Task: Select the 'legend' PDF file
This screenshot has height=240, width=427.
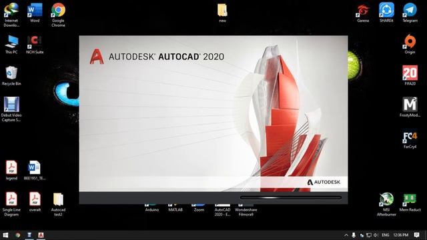Action: (x=11, y=171)
